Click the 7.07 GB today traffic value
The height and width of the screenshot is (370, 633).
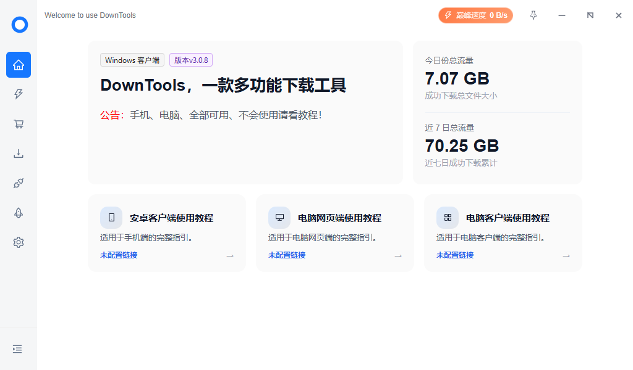[457, 78]
